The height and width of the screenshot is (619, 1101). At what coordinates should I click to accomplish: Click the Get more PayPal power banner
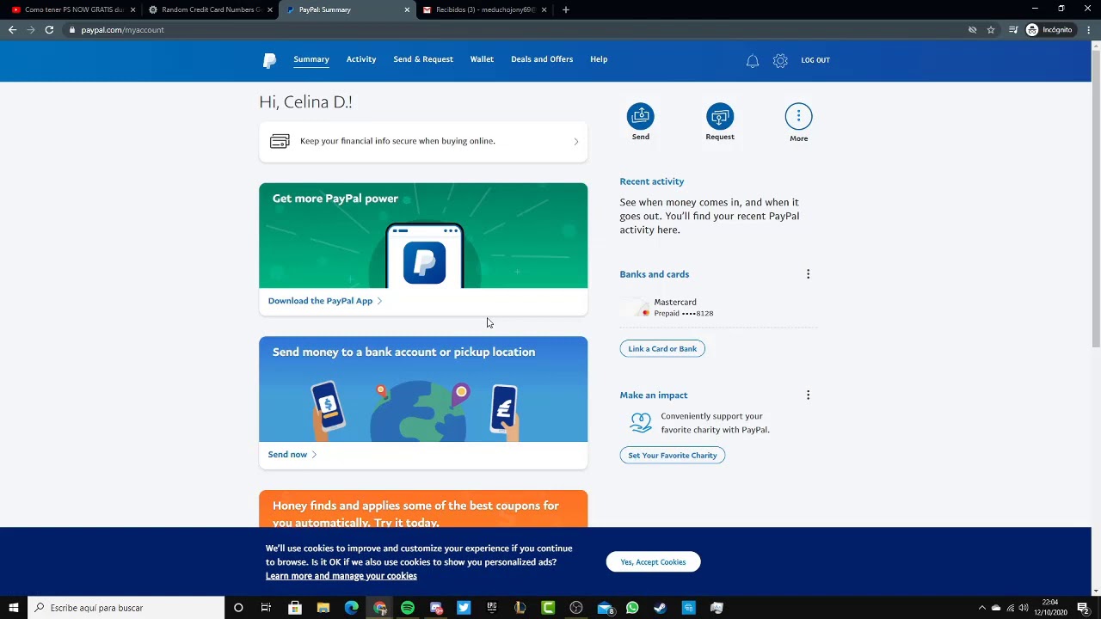click(423, 236)
